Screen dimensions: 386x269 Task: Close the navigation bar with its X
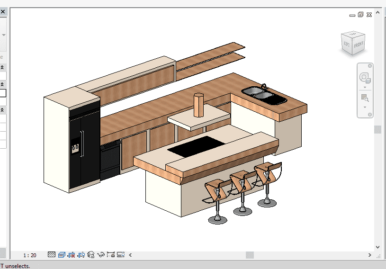370,66
